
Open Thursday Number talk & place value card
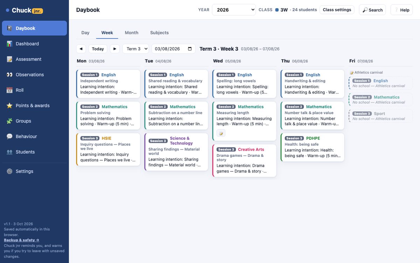tap(313, 115)
